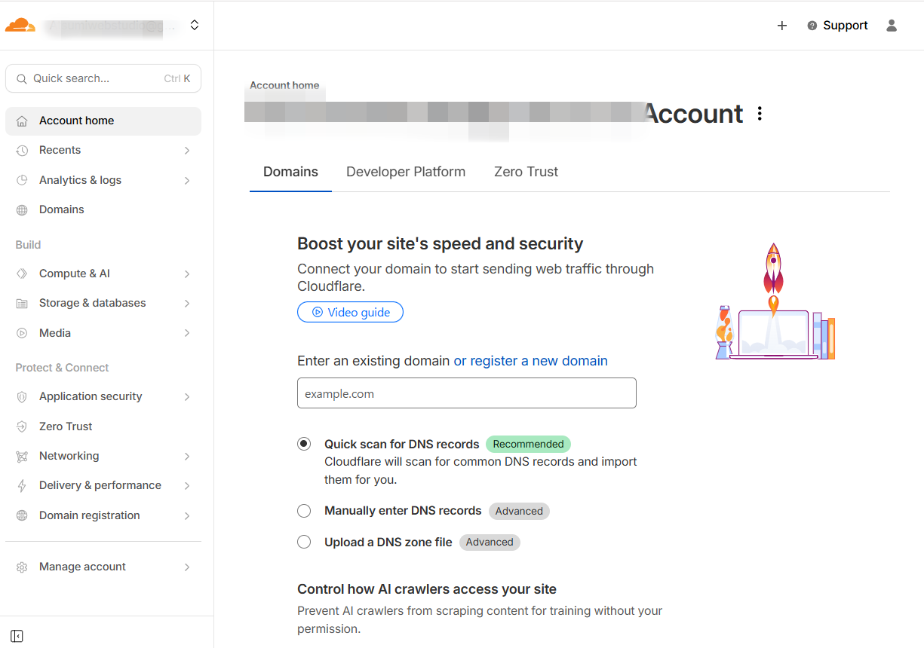Open the user profile icon
This screenshot has height=648, width=924.
(892, 26)
